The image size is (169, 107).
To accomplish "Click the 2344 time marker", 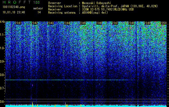I will tap(67, 23).
